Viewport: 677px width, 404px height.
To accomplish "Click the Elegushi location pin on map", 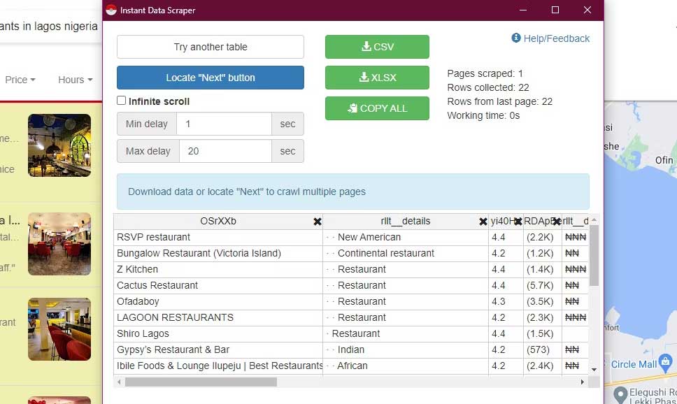I will [x=620, y=394].
